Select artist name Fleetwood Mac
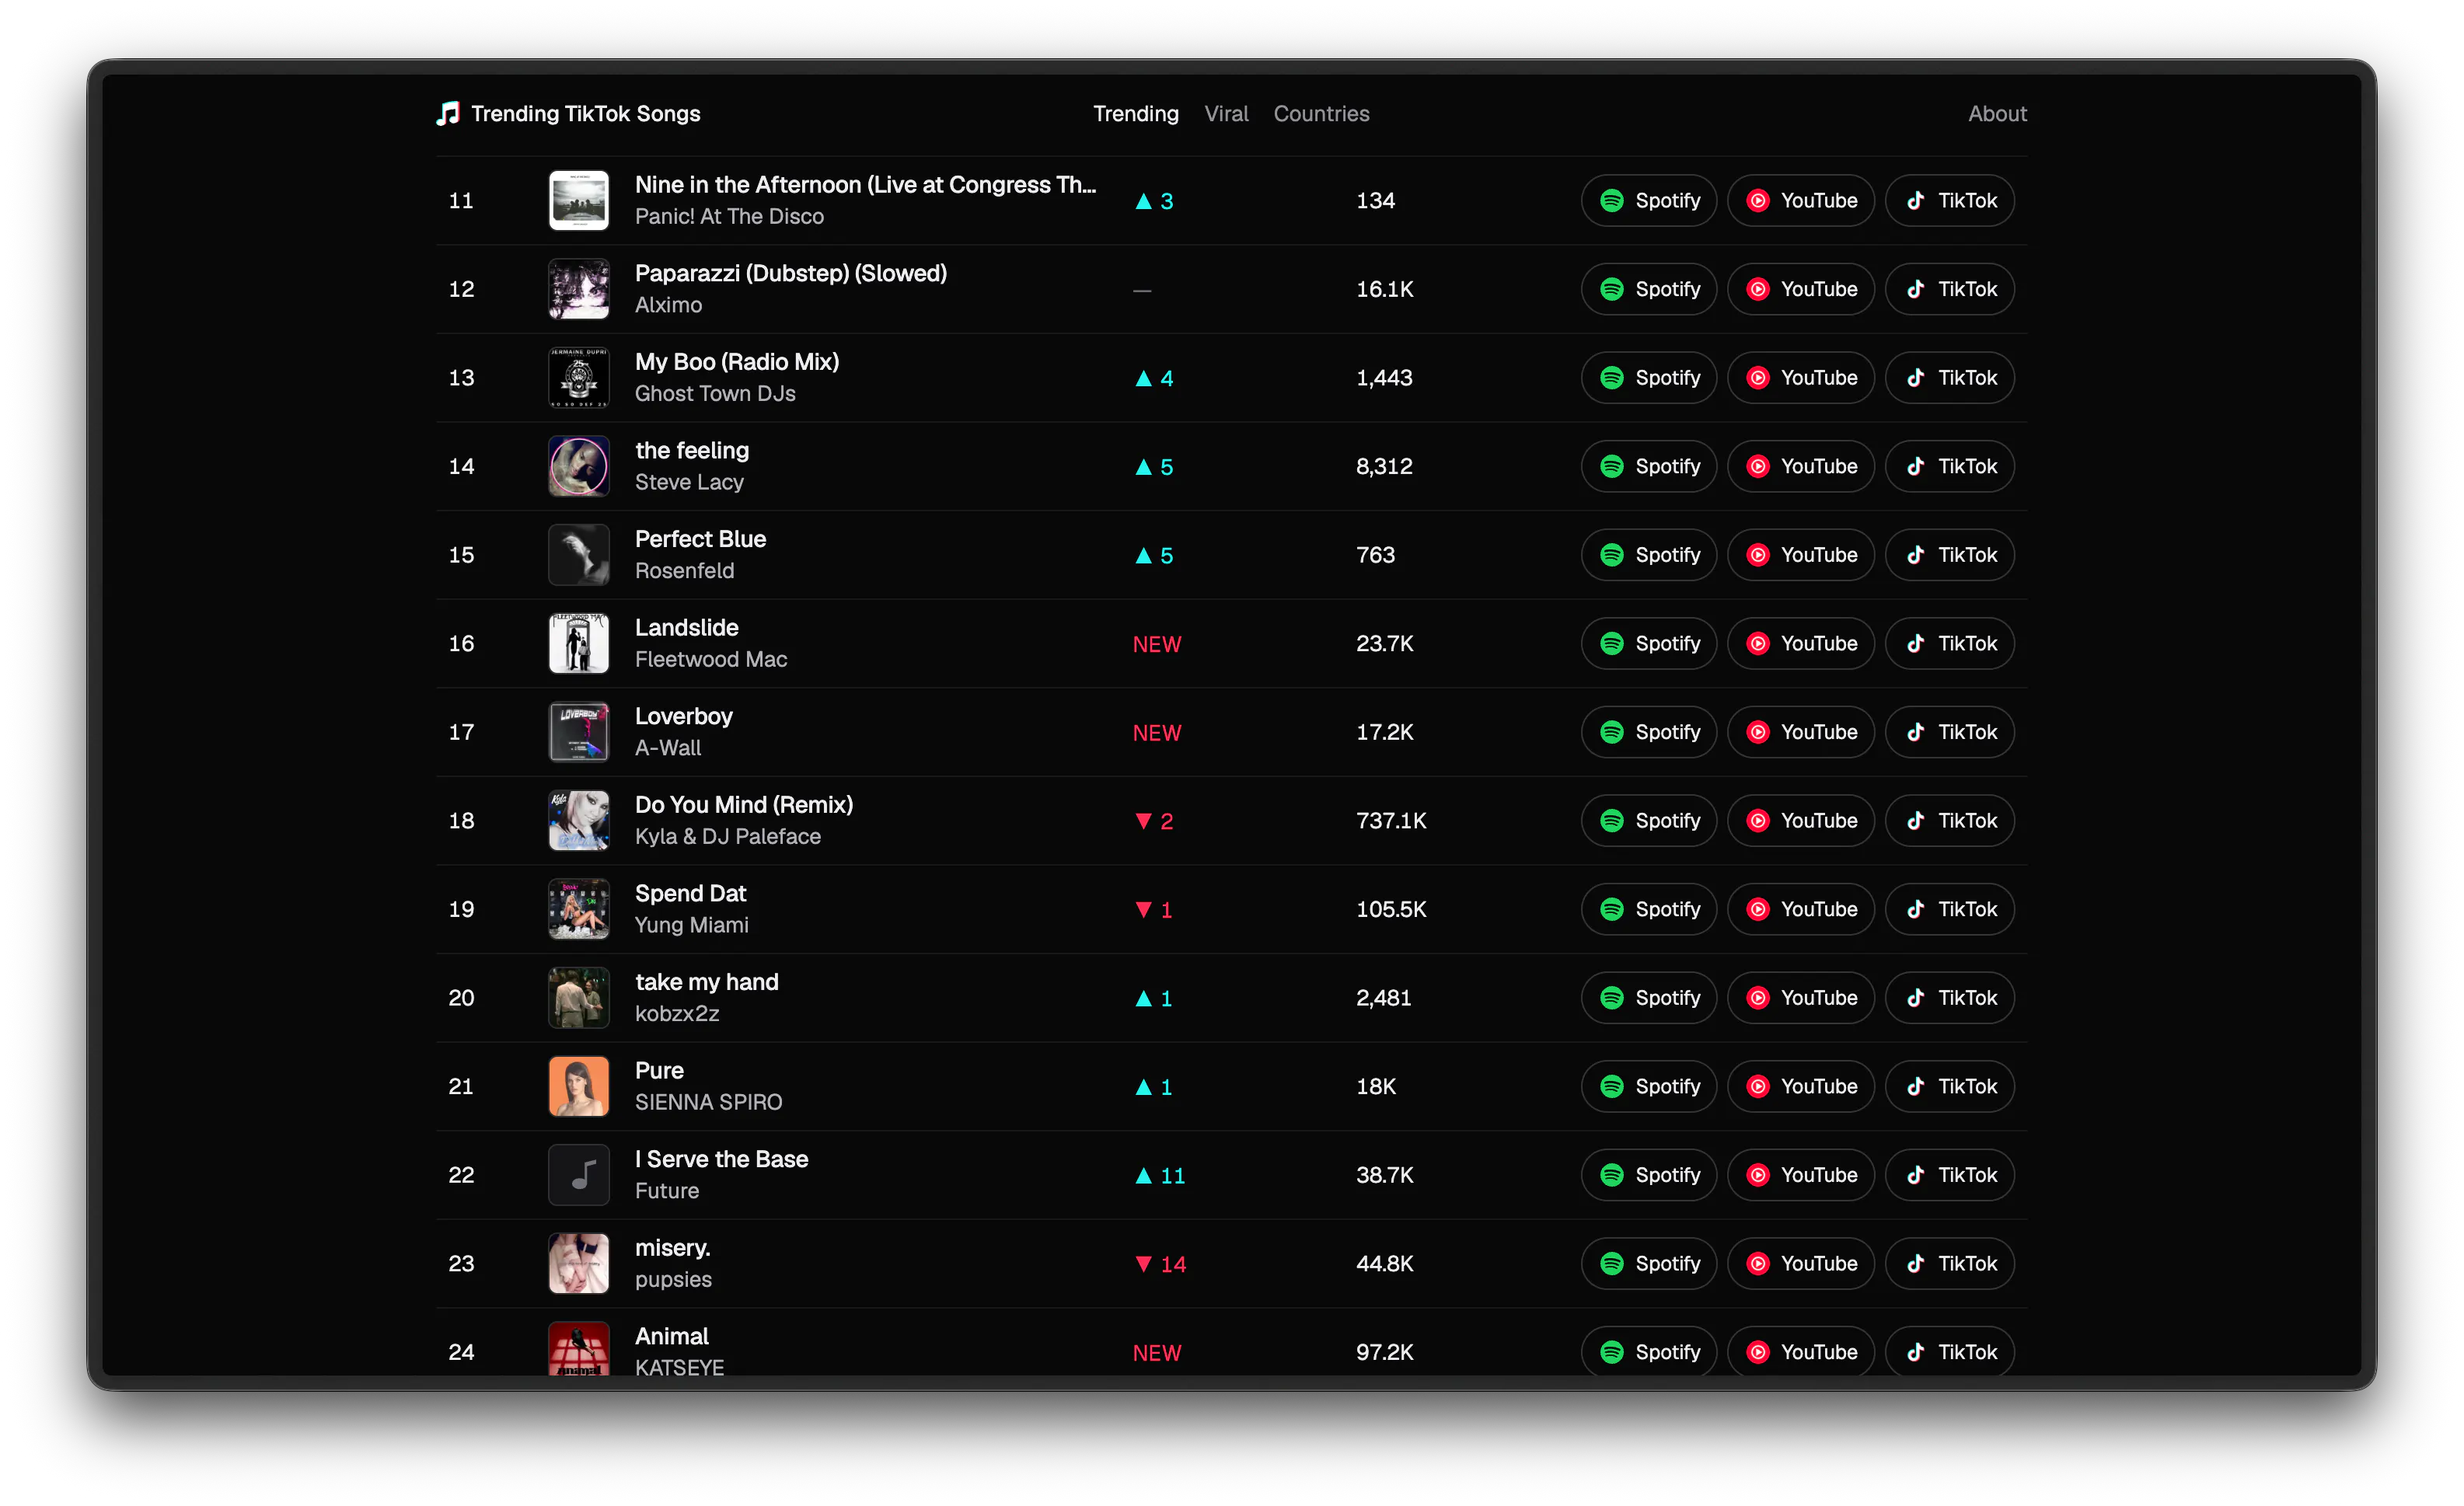Screen dimensions: 2464x1506 pos(711,659)
